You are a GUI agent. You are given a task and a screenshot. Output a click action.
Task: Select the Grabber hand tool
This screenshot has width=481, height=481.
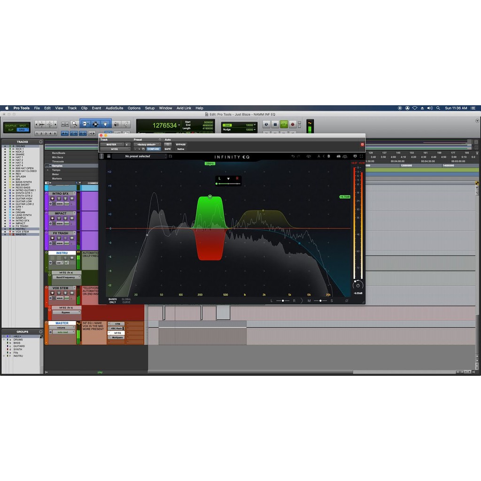105,124
